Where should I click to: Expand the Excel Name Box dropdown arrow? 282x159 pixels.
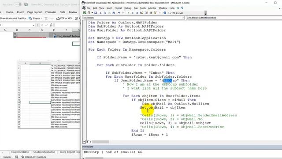pos(33,25)
